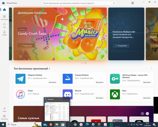Open the Apps section in sidebar
The image size is (158, 127).
pos(4,17)
